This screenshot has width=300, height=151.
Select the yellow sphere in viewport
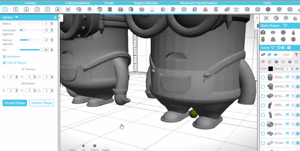(194, 114)
